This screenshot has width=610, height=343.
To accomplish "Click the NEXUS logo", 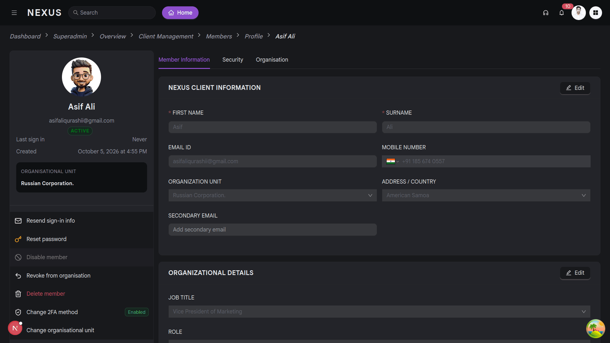I will coord(44,13).
